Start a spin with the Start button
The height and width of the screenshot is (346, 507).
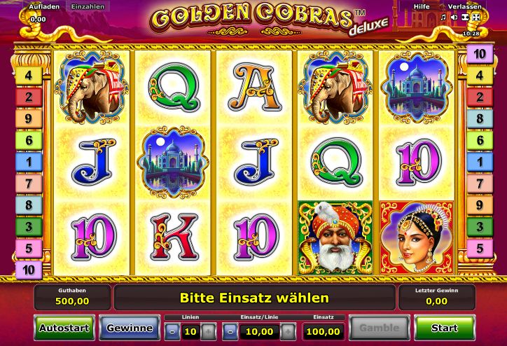445,328
